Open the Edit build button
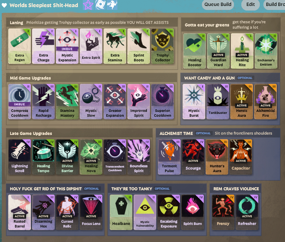The image size is (285, 242). (250, 5)
